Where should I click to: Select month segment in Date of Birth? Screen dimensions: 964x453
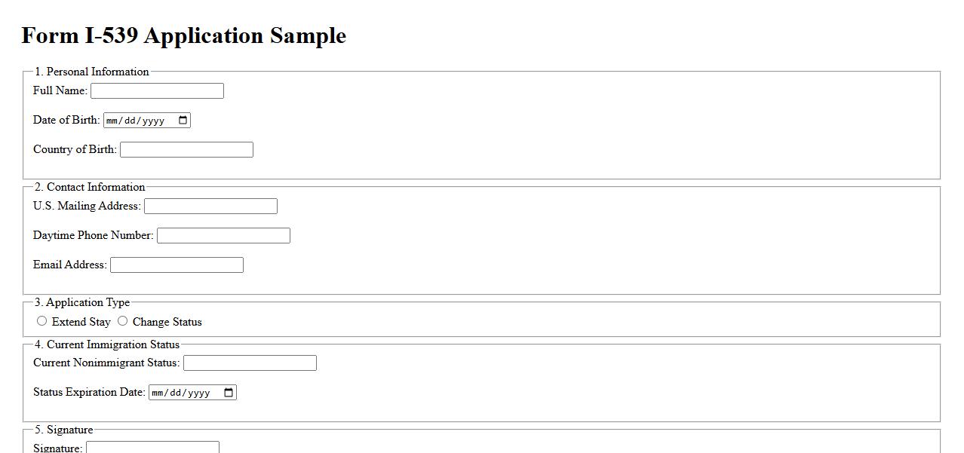pos(113,121)
